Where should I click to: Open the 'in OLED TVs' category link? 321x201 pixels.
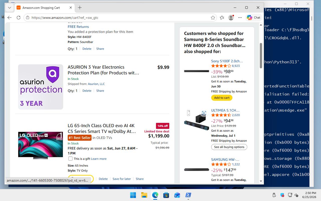click(102, 138)
